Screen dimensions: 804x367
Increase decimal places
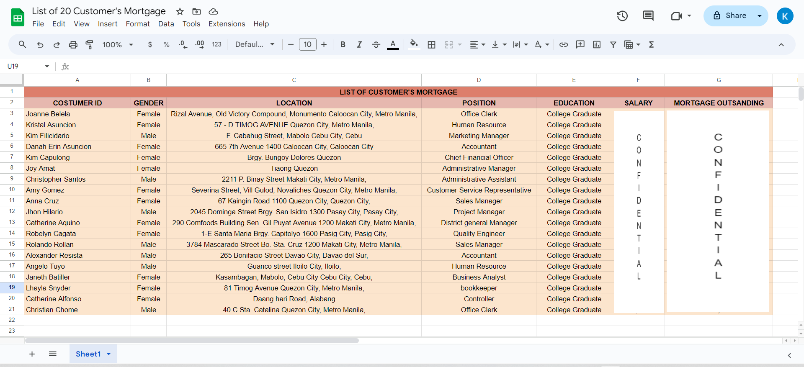pyautogui.click(x=200, y=44)
